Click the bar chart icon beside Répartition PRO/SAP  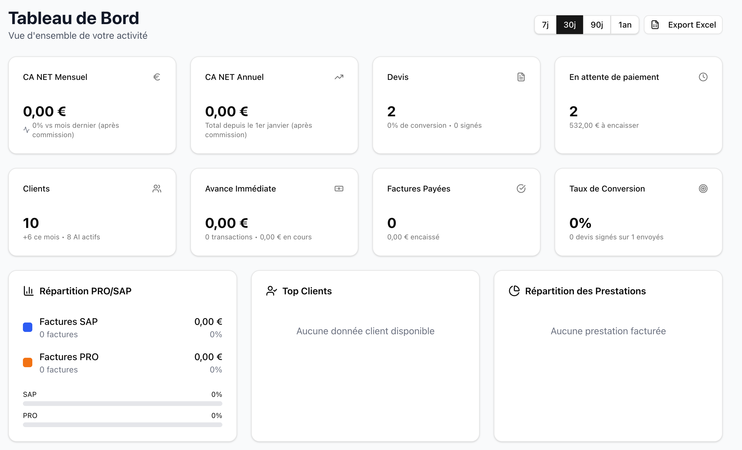tap(28, 291)
